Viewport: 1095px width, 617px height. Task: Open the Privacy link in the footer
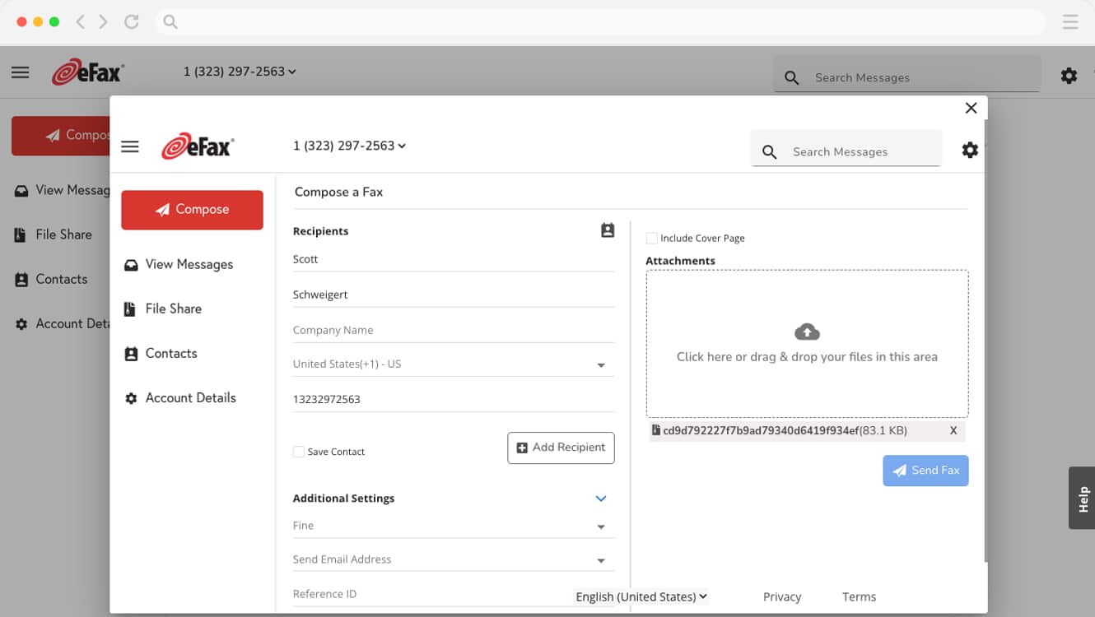click(781, 596)
